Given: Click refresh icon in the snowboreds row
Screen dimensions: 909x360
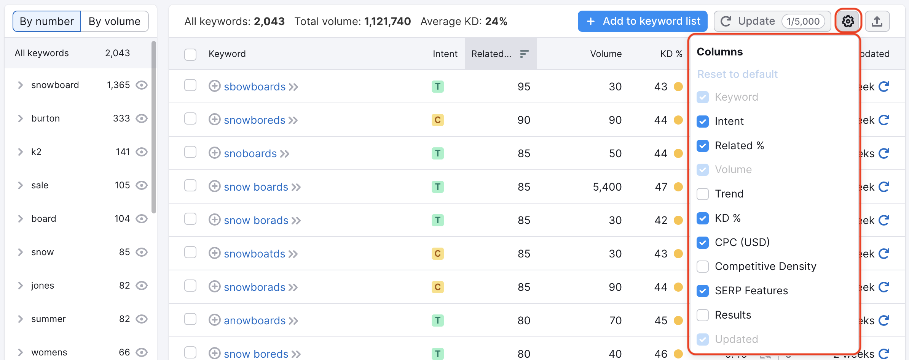Looking at the screenshot, I should (884, 120).
